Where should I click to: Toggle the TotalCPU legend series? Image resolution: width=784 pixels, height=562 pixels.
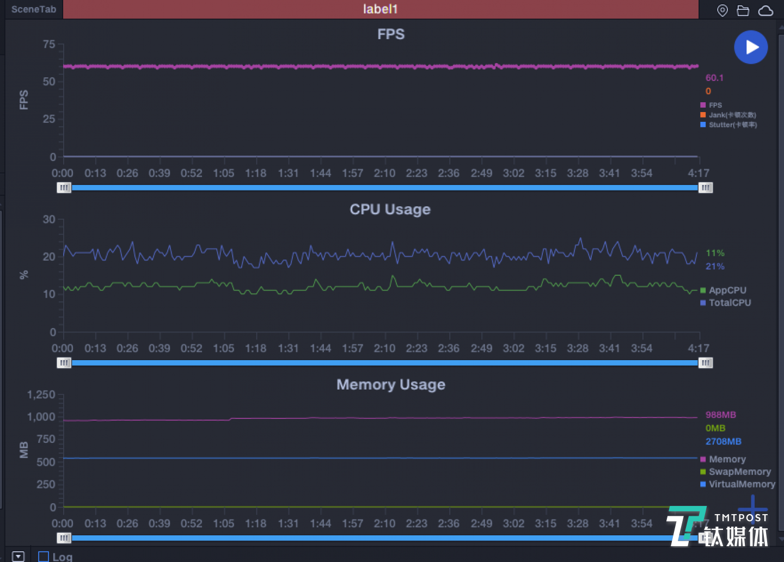click(x=725, y=303)
